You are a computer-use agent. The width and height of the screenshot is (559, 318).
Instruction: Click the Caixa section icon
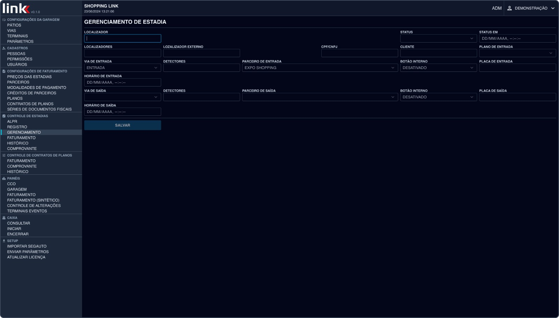(4, 218)
